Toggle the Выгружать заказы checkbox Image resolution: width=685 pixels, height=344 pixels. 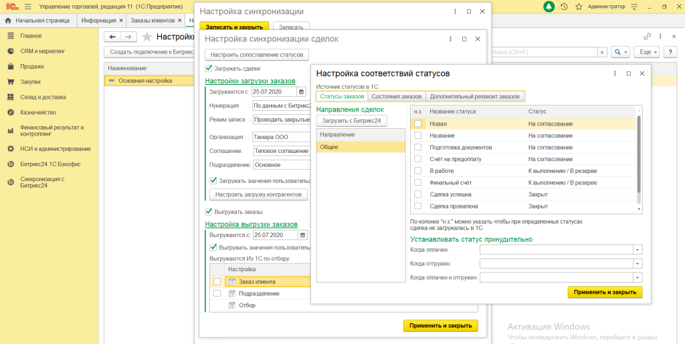point(209,212)
